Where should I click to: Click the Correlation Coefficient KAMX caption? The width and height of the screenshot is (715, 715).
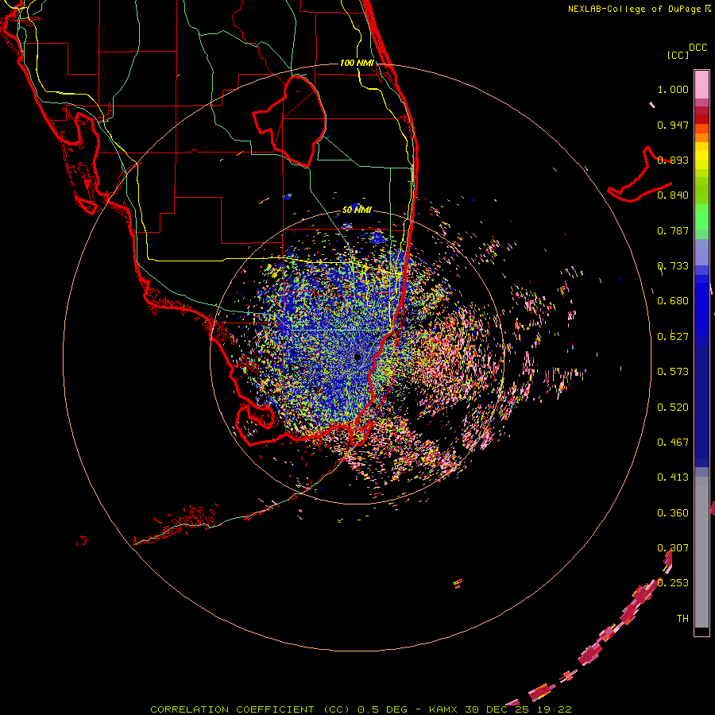tap(361, 709)
